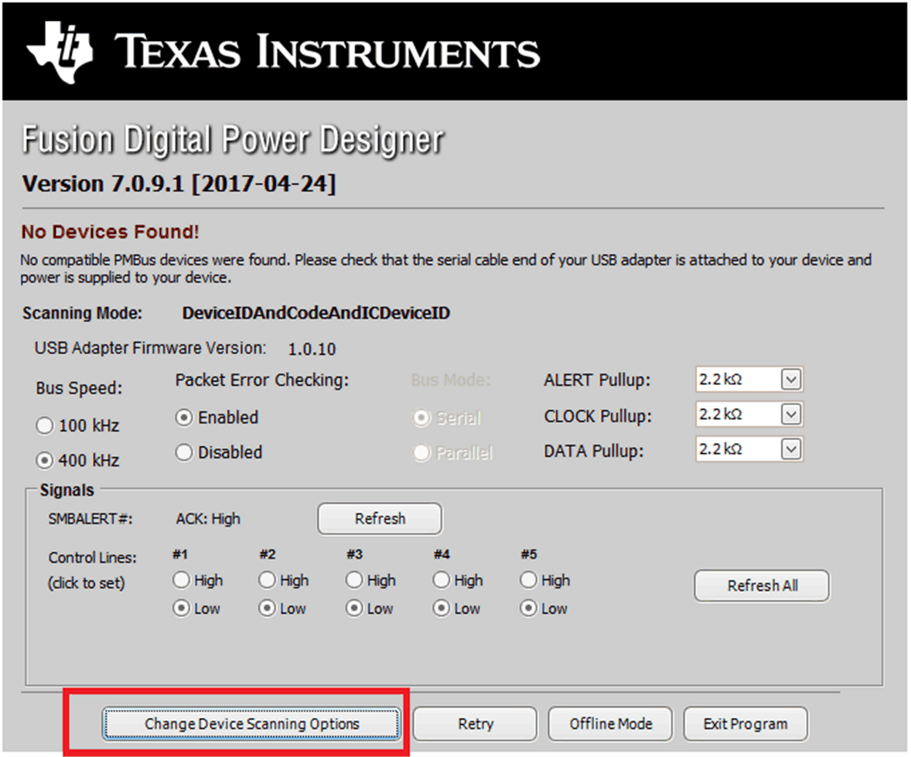911x757 pixels.
Task: Enable Packet Error Checking
Action: pyautogui.click(x=185, y=418)
